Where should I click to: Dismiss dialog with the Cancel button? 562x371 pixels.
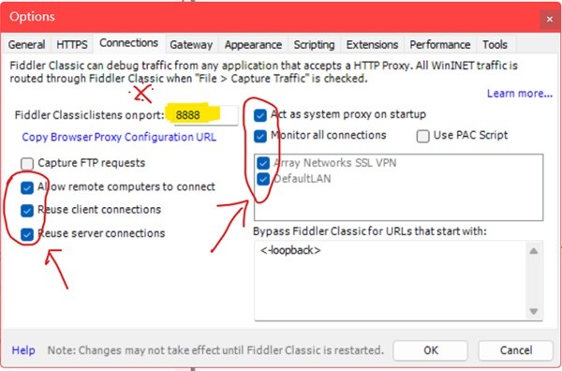[516, 350]
